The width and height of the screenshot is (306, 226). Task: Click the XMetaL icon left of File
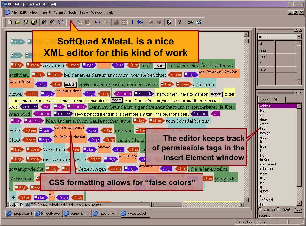click(x=8, y=13)
